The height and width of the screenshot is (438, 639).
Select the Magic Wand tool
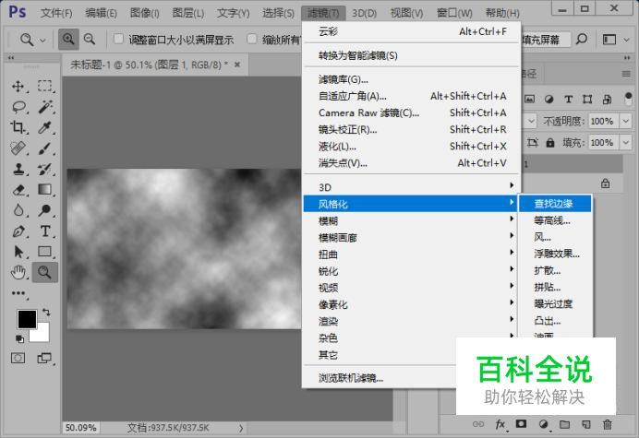(44, 107)
